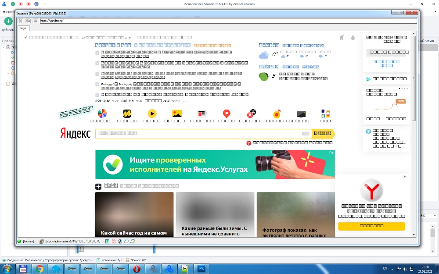Open the Yandex Market service icon

[127, 114]
